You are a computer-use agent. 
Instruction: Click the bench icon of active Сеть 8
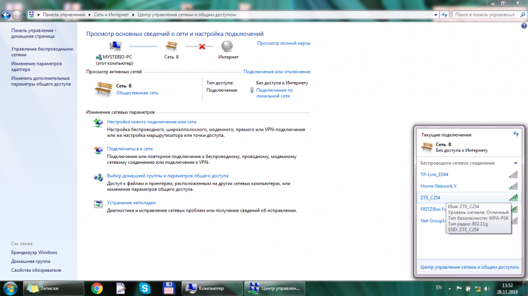pyautogui.click(x=102, y=90)
